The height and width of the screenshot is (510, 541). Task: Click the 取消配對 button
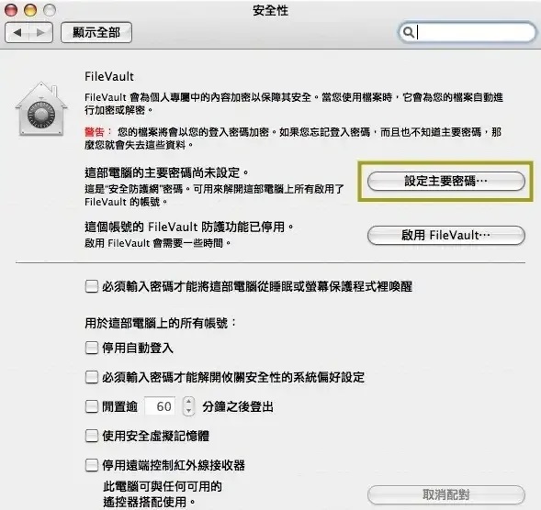446,494
